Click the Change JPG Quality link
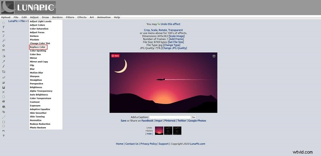 tap(174, 48)
